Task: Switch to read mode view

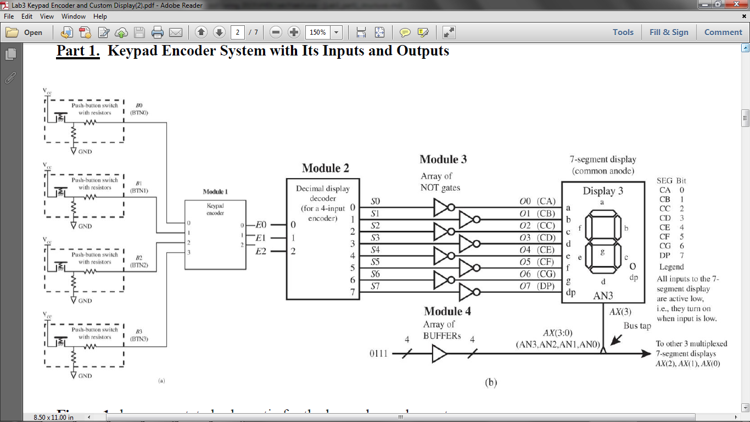Action: [449, 32]
